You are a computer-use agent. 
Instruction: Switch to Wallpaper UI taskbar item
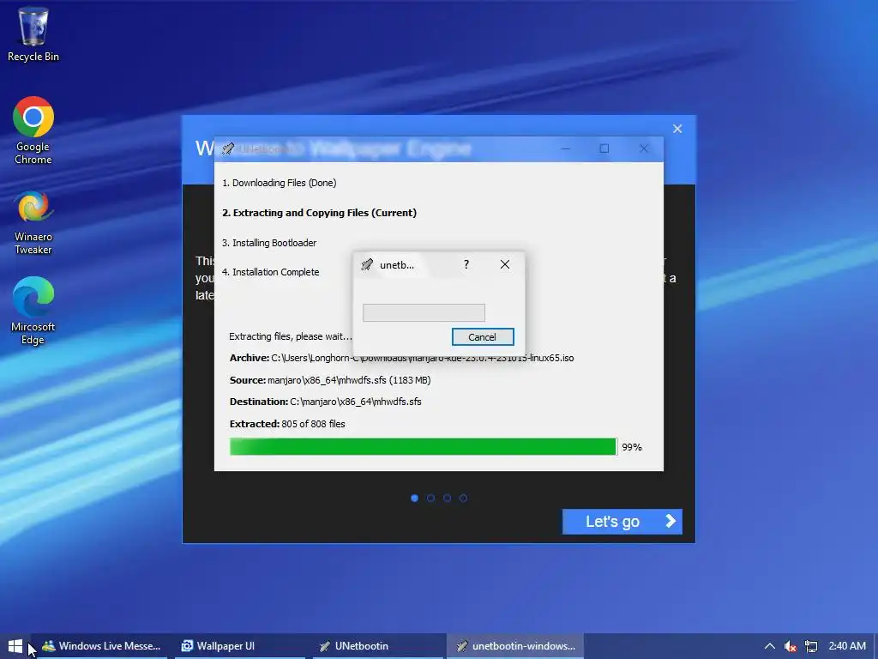[x=238, y=646]
